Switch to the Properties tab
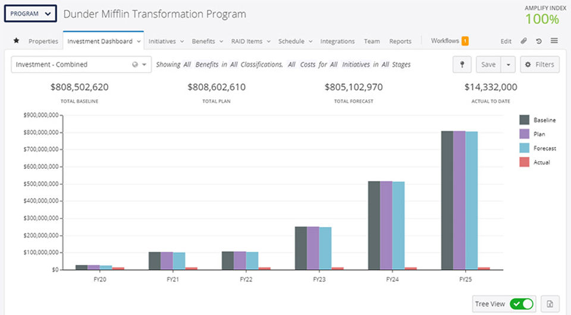Viewport: 571px width, 315px height. 43,41
